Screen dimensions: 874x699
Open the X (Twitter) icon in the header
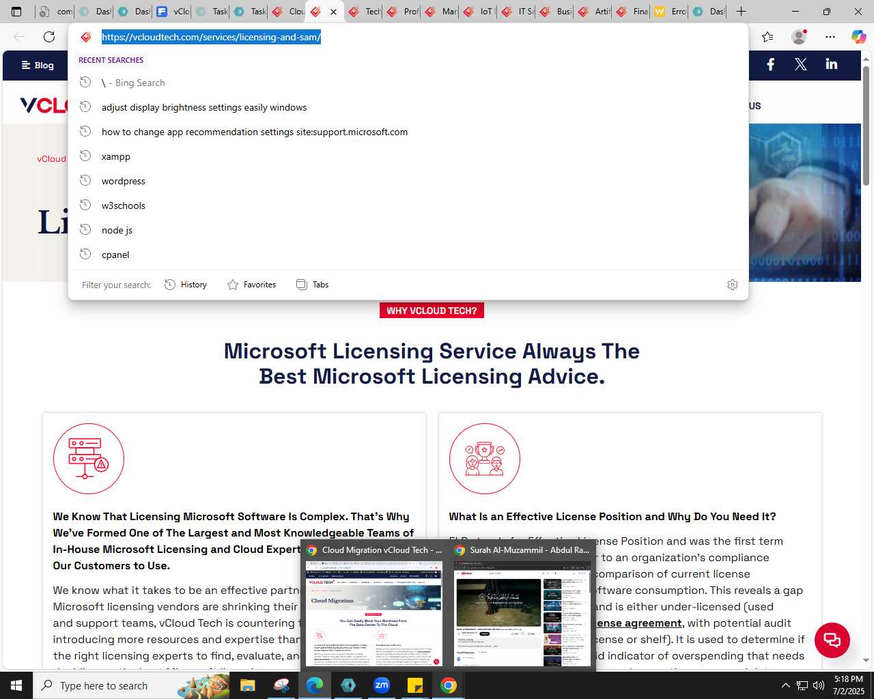tap(801, 64)
